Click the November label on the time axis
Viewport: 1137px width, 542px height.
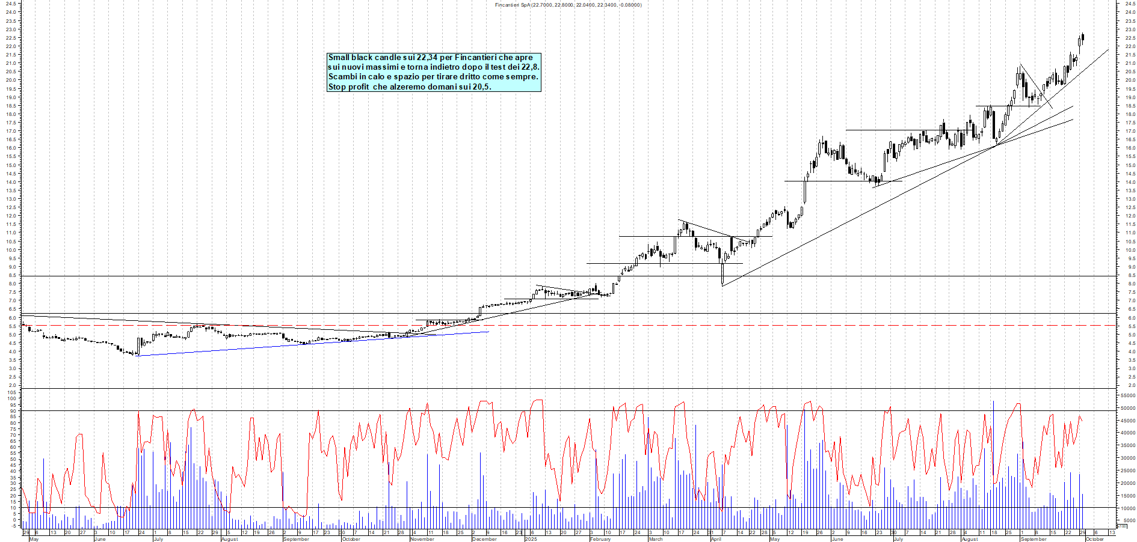tap(422, 539)
